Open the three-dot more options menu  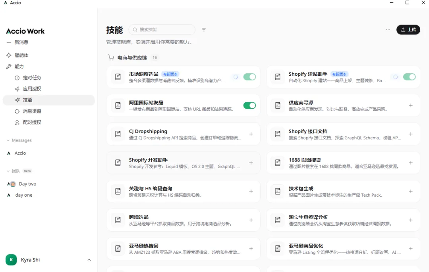[x=388, y=30]
